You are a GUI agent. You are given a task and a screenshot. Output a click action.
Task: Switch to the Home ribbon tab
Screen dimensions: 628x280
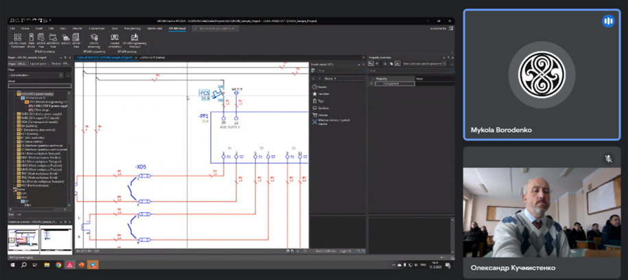point(25,28)
